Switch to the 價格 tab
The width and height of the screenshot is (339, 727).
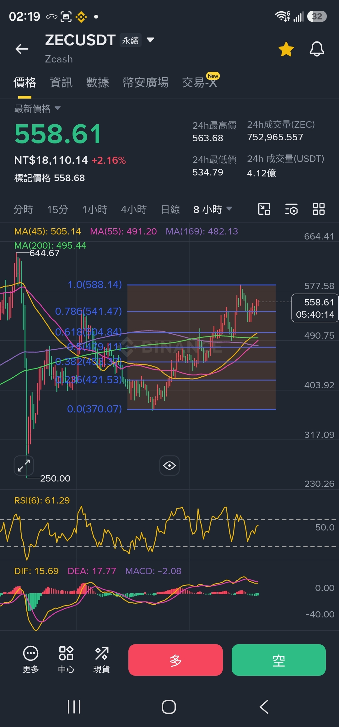point(25,83)
